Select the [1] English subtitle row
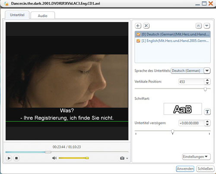 click(172, 41)
